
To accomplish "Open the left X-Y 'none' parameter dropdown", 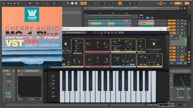I will [24, 99].
